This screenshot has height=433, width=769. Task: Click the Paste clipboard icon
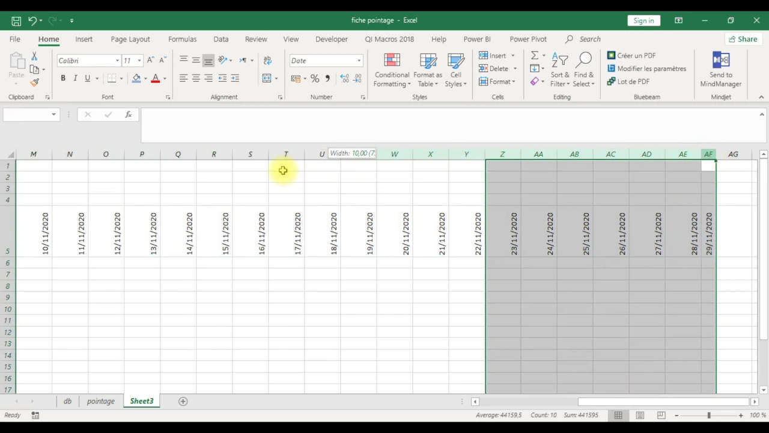click(x=16, y=61)
